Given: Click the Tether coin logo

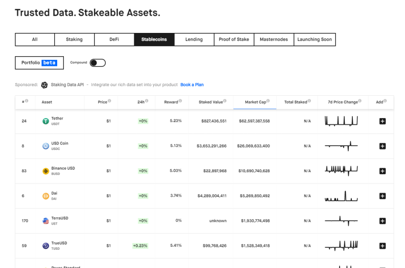Looking at the screenshot, I should coord(46,121).
